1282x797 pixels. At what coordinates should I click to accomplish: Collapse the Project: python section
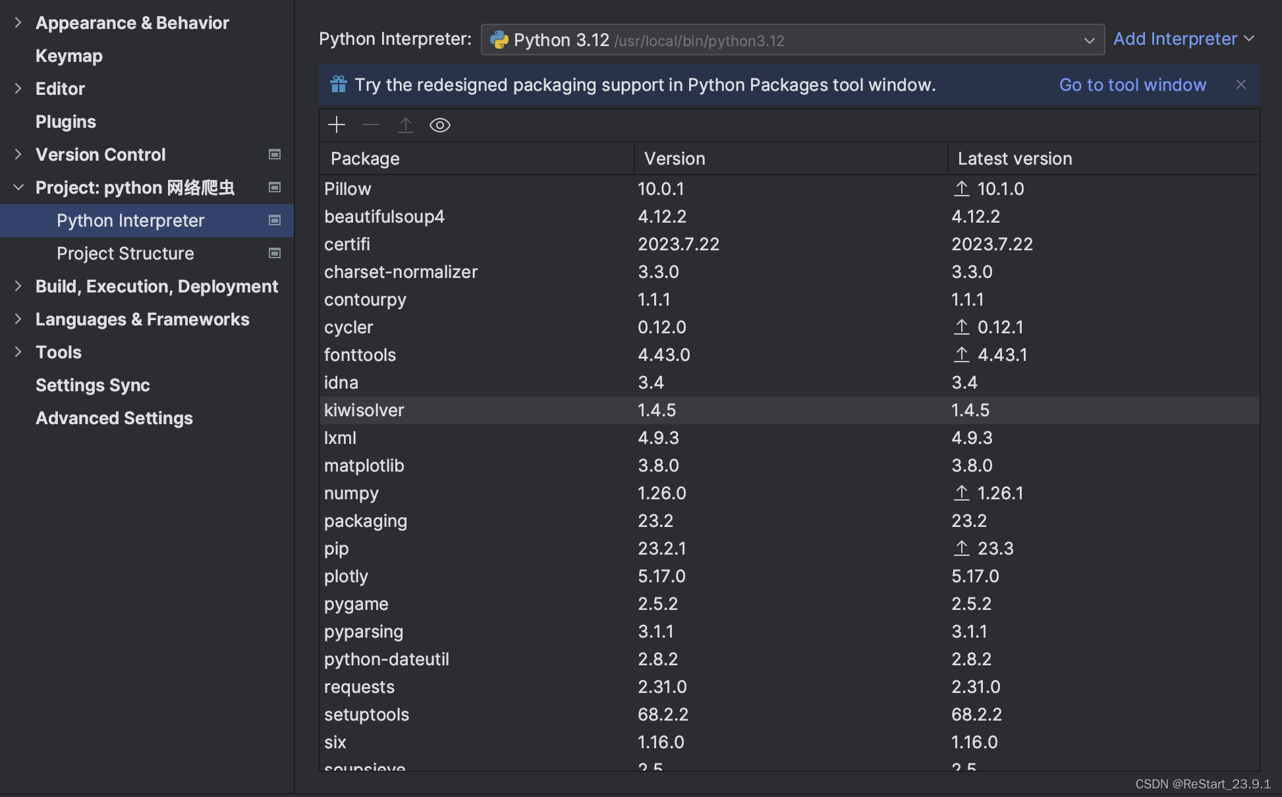(18, 187)
